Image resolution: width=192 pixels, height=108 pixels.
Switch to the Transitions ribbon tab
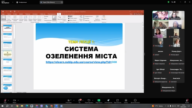[28, 14]
